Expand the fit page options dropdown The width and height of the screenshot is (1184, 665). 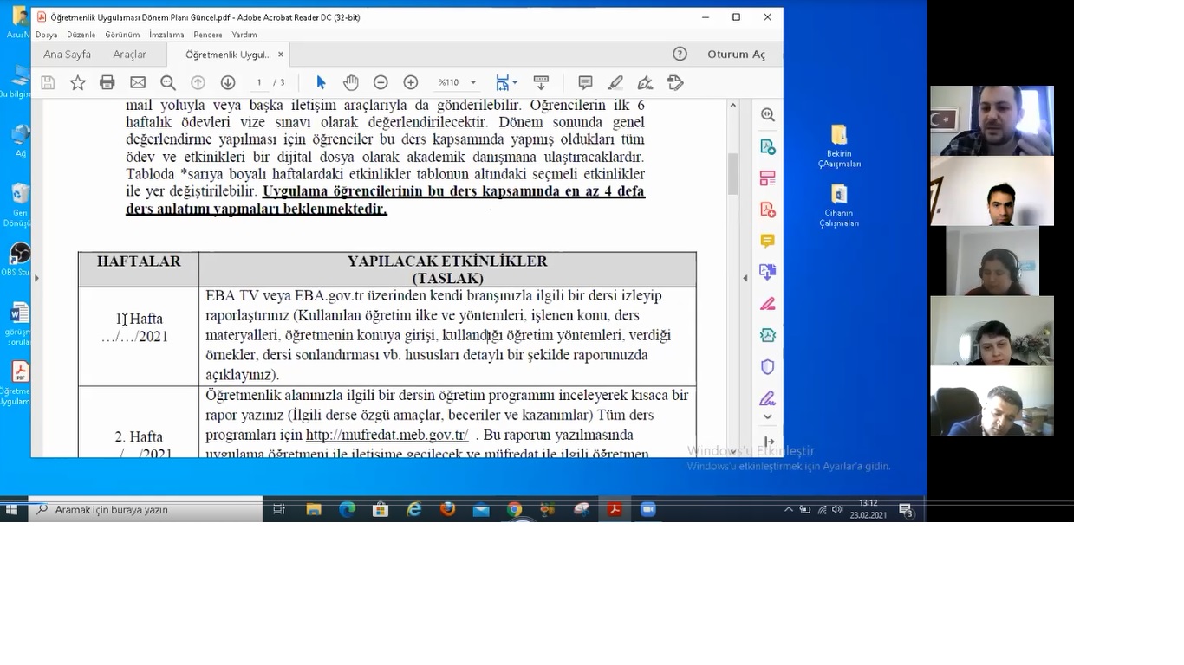[x=515, y=82]
